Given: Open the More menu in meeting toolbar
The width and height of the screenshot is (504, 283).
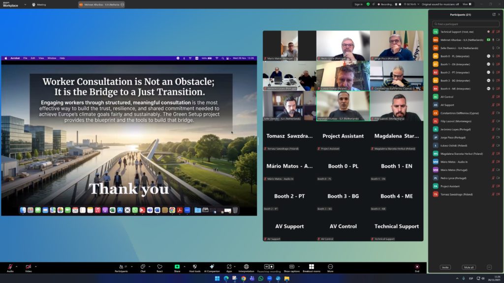Looking at the screenshot, I should [330, 267].
